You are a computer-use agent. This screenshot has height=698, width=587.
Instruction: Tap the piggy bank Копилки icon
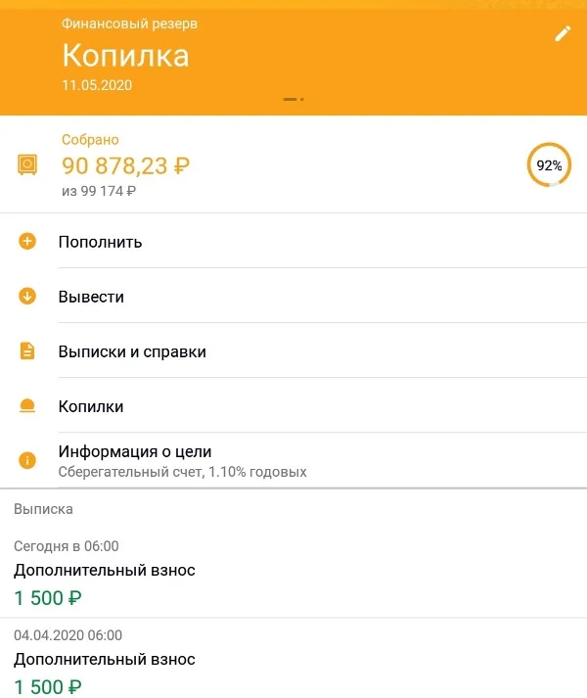click(x=27, y=406)
